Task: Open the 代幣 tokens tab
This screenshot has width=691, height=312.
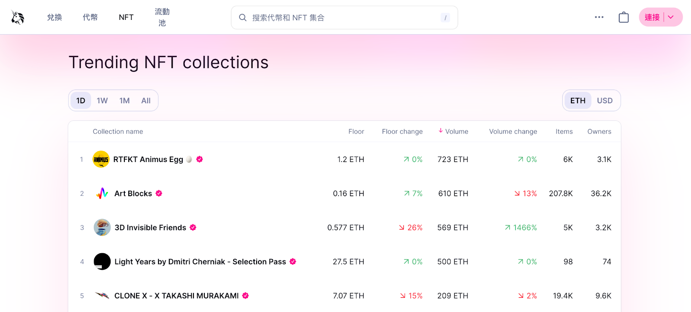Action: [x=90, y=17]
